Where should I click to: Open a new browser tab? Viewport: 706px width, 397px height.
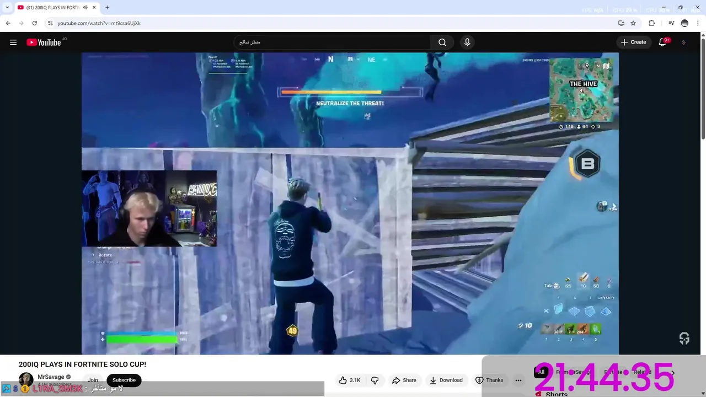tap(107, 8)
